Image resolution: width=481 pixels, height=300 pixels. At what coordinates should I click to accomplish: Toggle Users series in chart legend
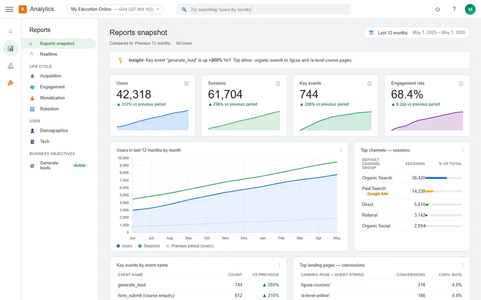pos(125,246)
